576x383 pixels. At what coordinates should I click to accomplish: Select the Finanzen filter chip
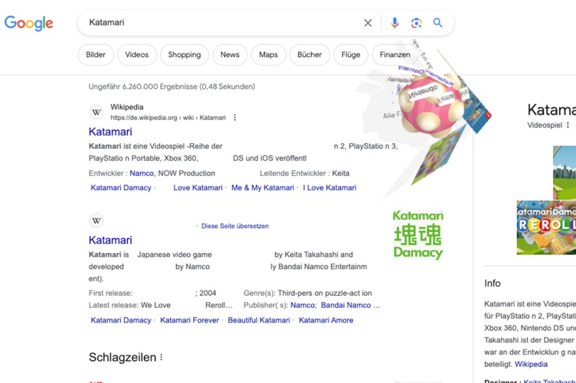pos(395,54)
